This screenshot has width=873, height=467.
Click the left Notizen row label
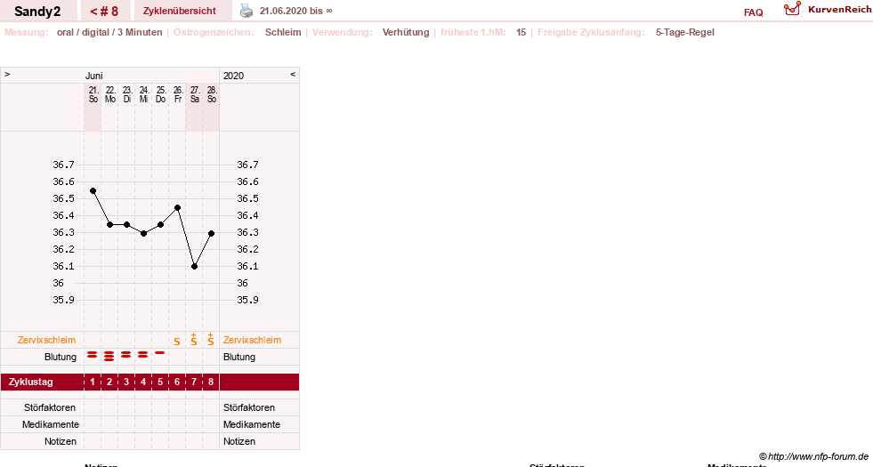point(61,441)
